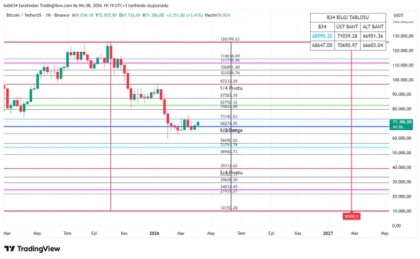
Task: Click the 103029.76 level label
Action: 230,73
